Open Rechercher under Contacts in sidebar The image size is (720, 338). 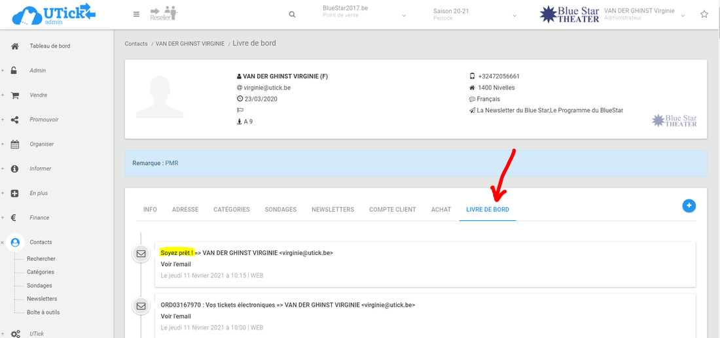point(41,259)
